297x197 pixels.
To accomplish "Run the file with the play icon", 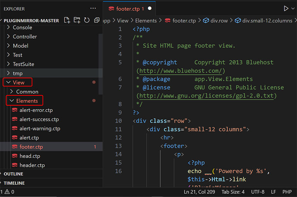I will [x=286, y=8].
